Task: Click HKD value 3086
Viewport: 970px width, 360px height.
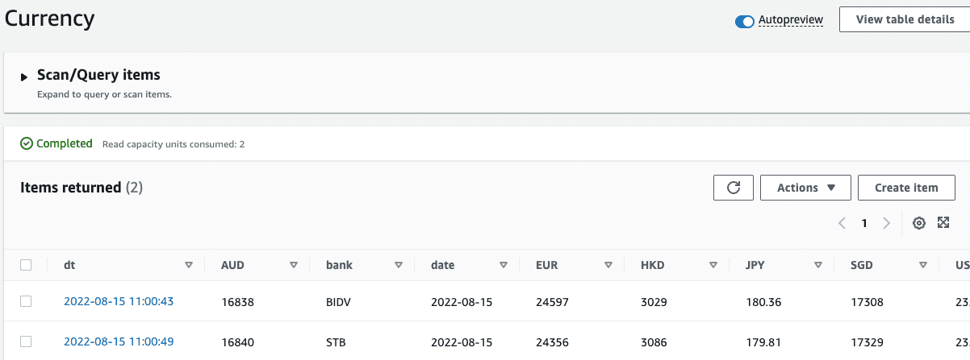Action: click(654, 342)
